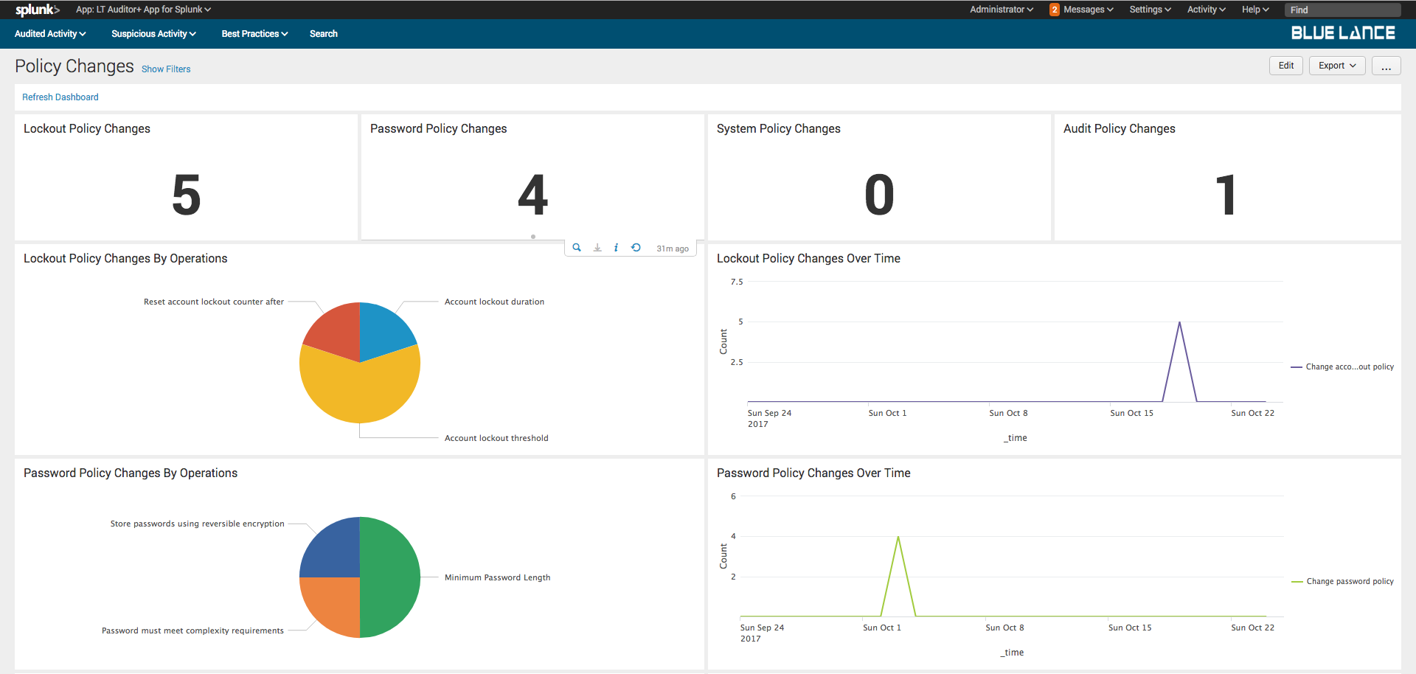Viewport: 1416px width, 674px height.
Task: Open the Export dropdown
Action: [1336, 66]
